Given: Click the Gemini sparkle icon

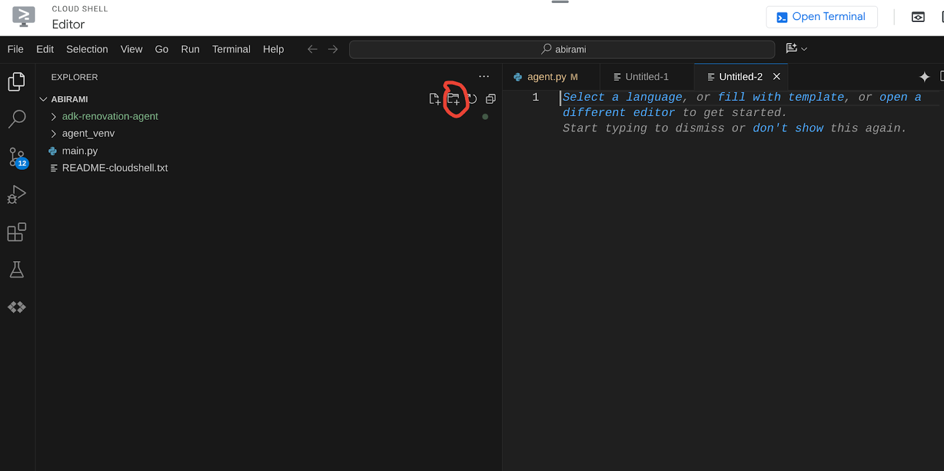Looking at the screenshot, I should pos(924,77).
